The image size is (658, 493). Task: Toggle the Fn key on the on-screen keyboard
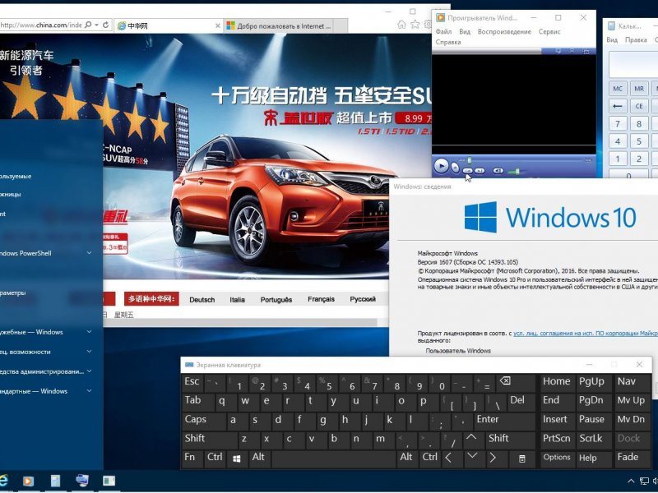tap(192, 458)
